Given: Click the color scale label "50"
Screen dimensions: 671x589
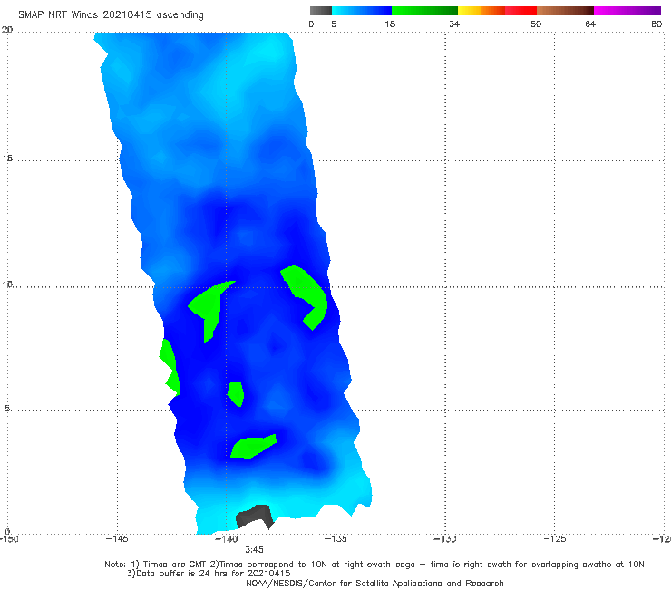Looking at the screenshot, I should [x=536, y=24].
